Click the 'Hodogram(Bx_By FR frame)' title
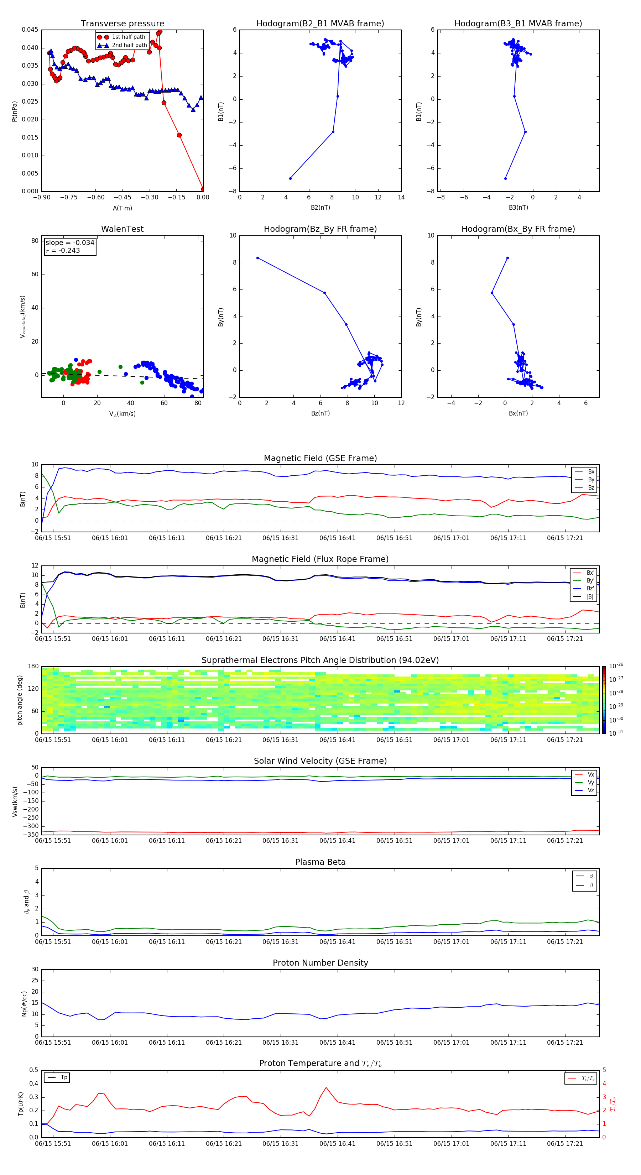The image size is (641, 1175). [x=518, y=229]
